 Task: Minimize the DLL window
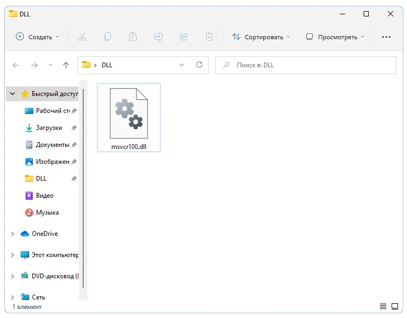(x=342, y=14)
